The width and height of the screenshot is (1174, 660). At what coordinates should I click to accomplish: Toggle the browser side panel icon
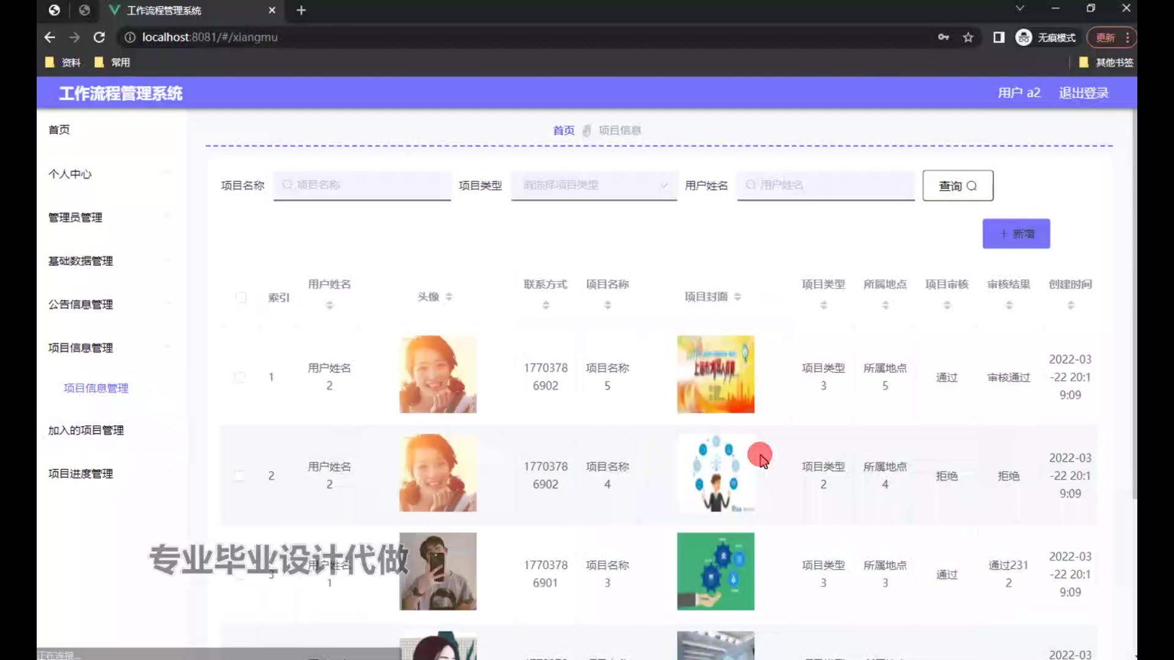click(x=999, y=37)
